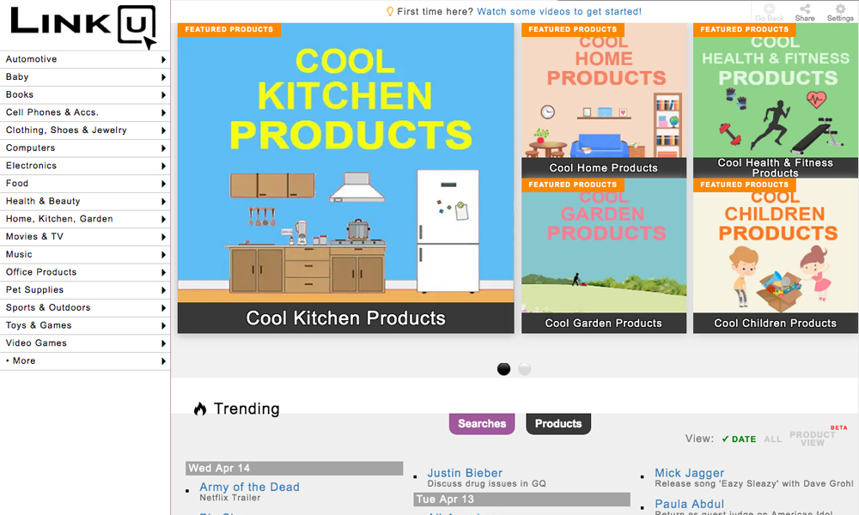
Task: Open the 'Watch some videos' link
Action: pyautogui.click(x=559, y=12)
